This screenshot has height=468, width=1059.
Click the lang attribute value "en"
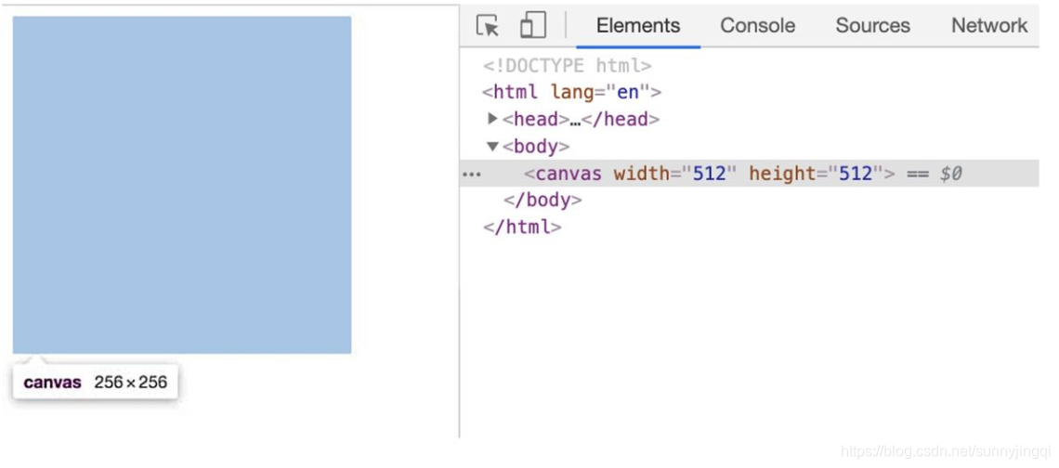629,93
